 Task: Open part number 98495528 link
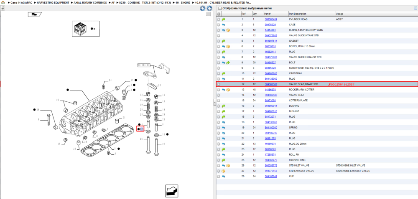270,68
